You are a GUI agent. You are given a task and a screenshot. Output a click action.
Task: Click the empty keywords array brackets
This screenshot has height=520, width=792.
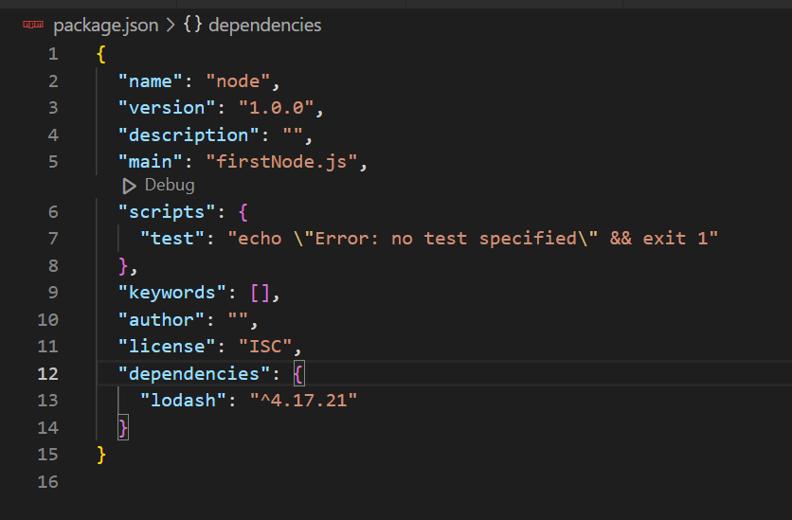[261, 293]
